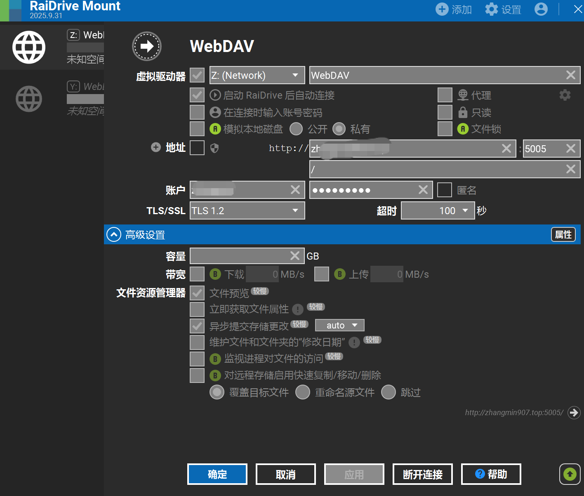Enable the file lock (文件锁) checkbox

[445, 129]
